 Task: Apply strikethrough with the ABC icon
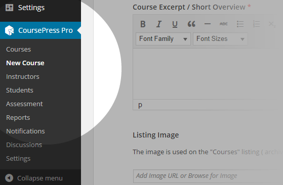[x=224, y=24]
